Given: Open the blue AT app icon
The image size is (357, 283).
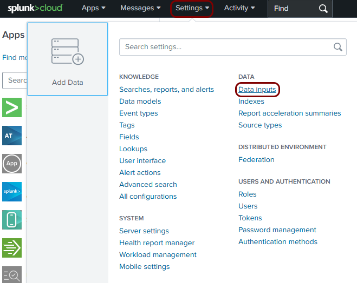Looking at the screenshot, I should tap(12, 136).
